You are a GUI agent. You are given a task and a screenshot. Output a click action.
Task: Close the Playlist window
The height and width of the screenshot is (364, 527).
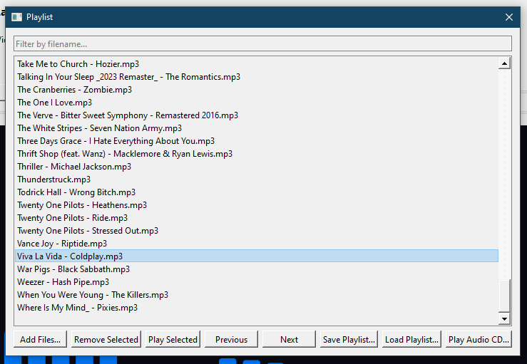tap(509, 17)
